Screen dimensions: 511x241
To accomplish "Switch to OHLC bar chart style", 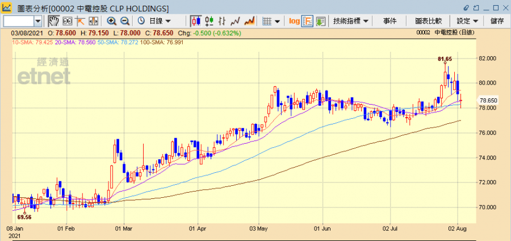I will (210, 21).
